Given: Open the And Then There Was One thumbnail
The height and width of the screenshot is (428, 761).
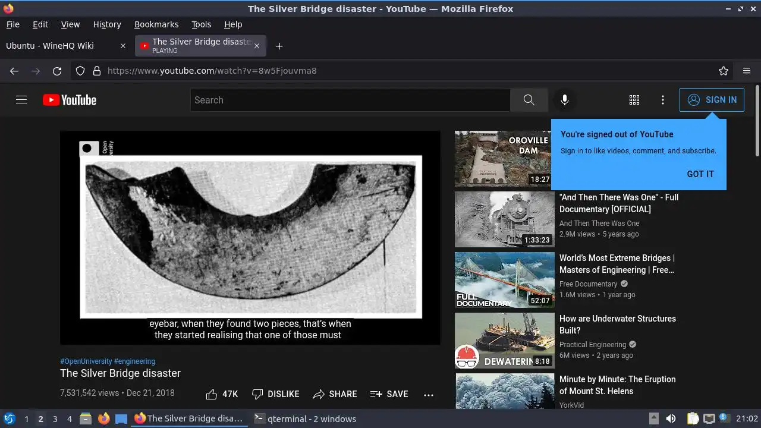Looking at the screenshot, I should tap(505, 219).
